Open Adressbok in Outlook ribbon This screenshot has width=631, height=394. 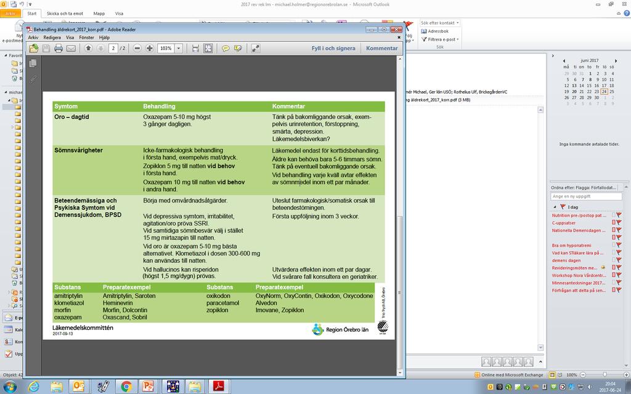(x=434, y=31)
